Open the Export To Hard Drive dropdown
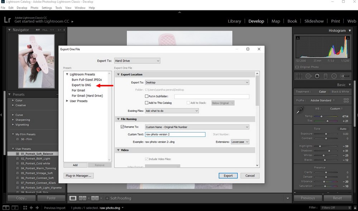358x211 pixels. point(137,61)
